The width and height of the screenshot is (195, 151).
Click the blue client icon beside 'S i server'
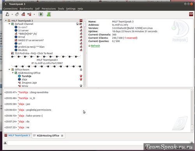pyautogui.click(x=16, y=30)
